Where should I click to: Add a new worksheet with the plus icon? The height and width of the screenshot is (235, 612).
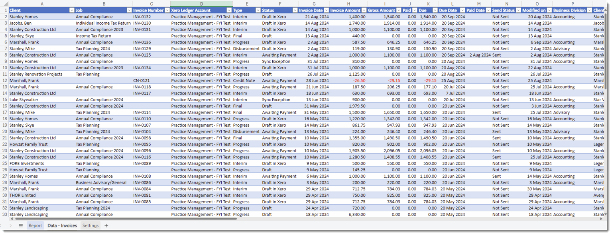(x=106, y=225)
